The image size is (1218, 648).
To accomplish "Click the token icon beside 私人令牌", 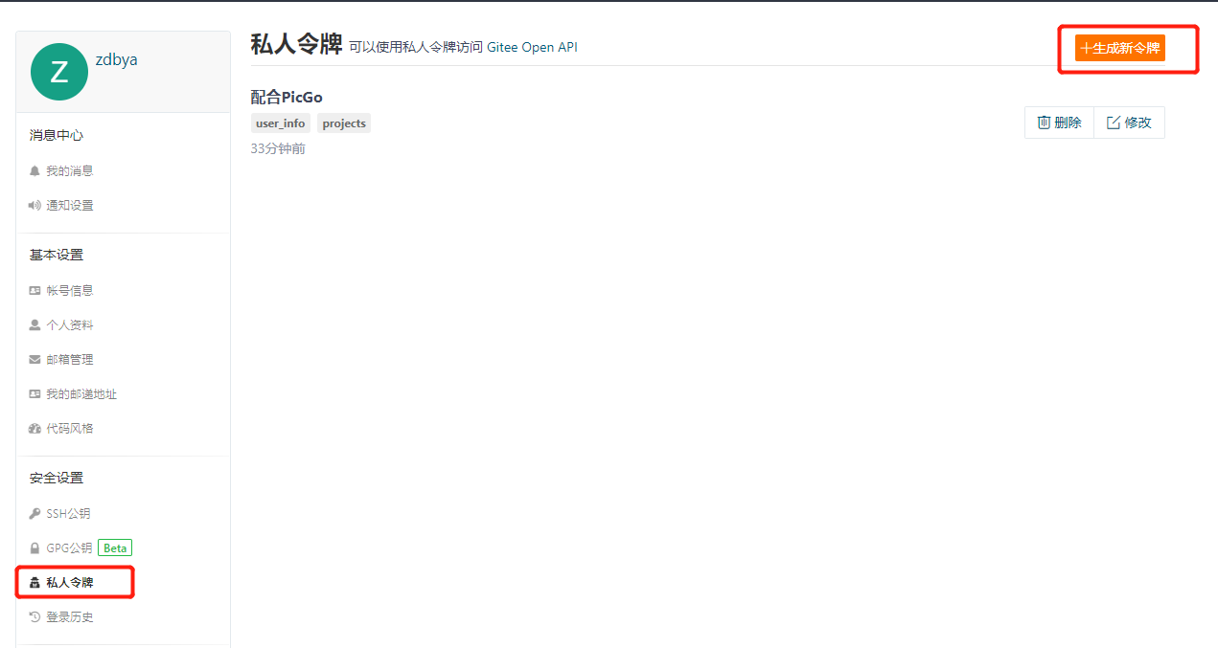I will pos(34,582).
